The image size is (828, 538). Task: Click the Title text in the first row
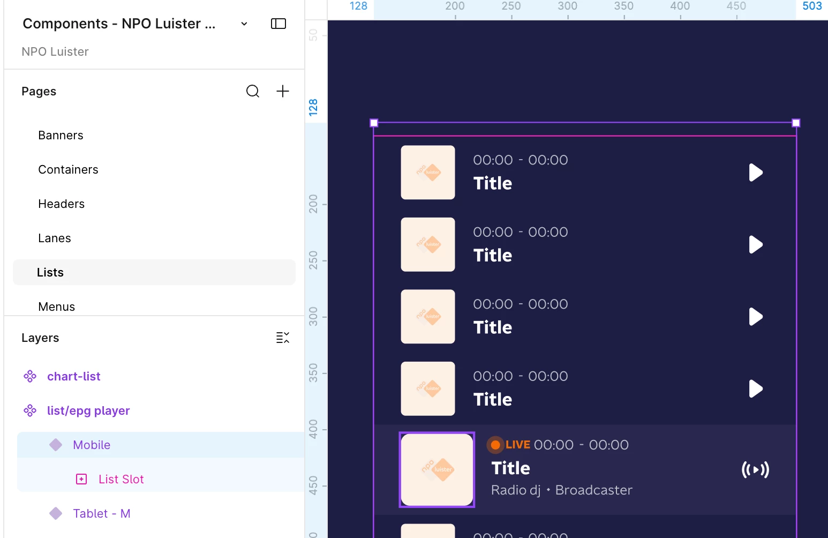coord(493,183)
